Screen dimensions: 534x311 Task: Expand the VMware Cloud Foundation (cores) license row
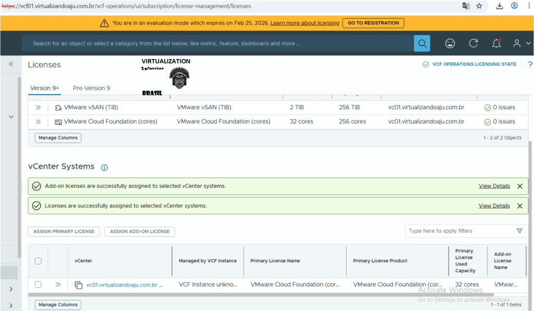tap(38, 122)
